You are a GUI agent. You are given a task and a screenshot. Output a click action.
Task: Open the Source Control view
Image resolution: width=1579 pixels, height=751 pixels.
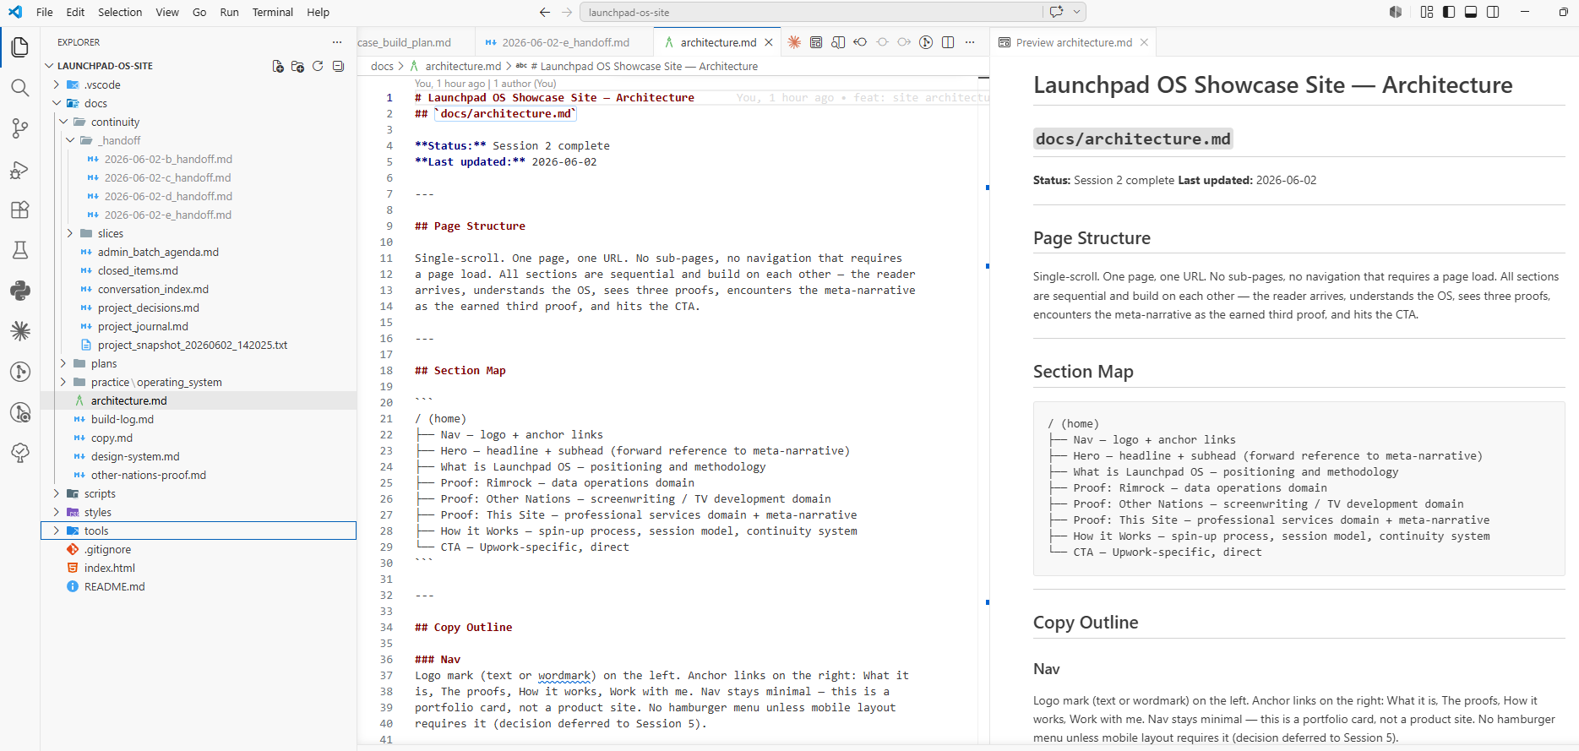[20, 128]
